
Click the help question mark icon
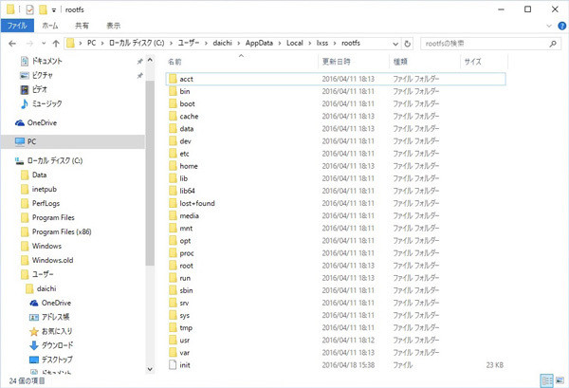coord(559,27)
